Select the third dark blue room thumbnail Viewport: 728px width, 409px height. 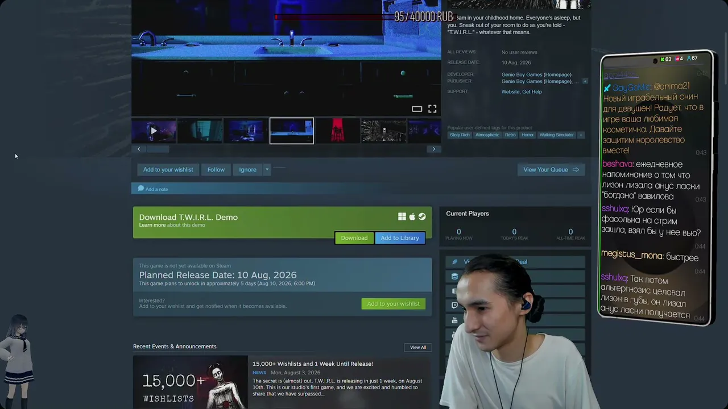coord(245,131)
